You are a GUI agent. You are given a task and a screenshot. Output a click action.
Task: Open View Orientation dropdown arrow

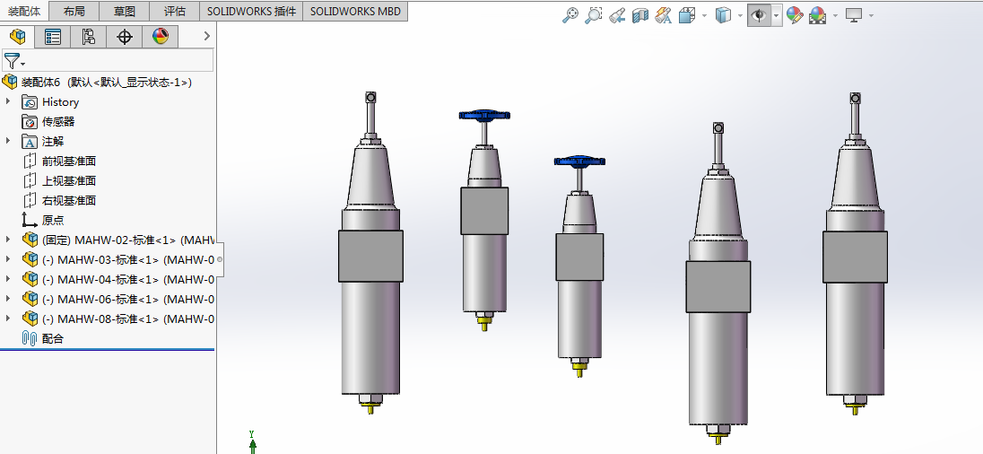pos(705,15)
